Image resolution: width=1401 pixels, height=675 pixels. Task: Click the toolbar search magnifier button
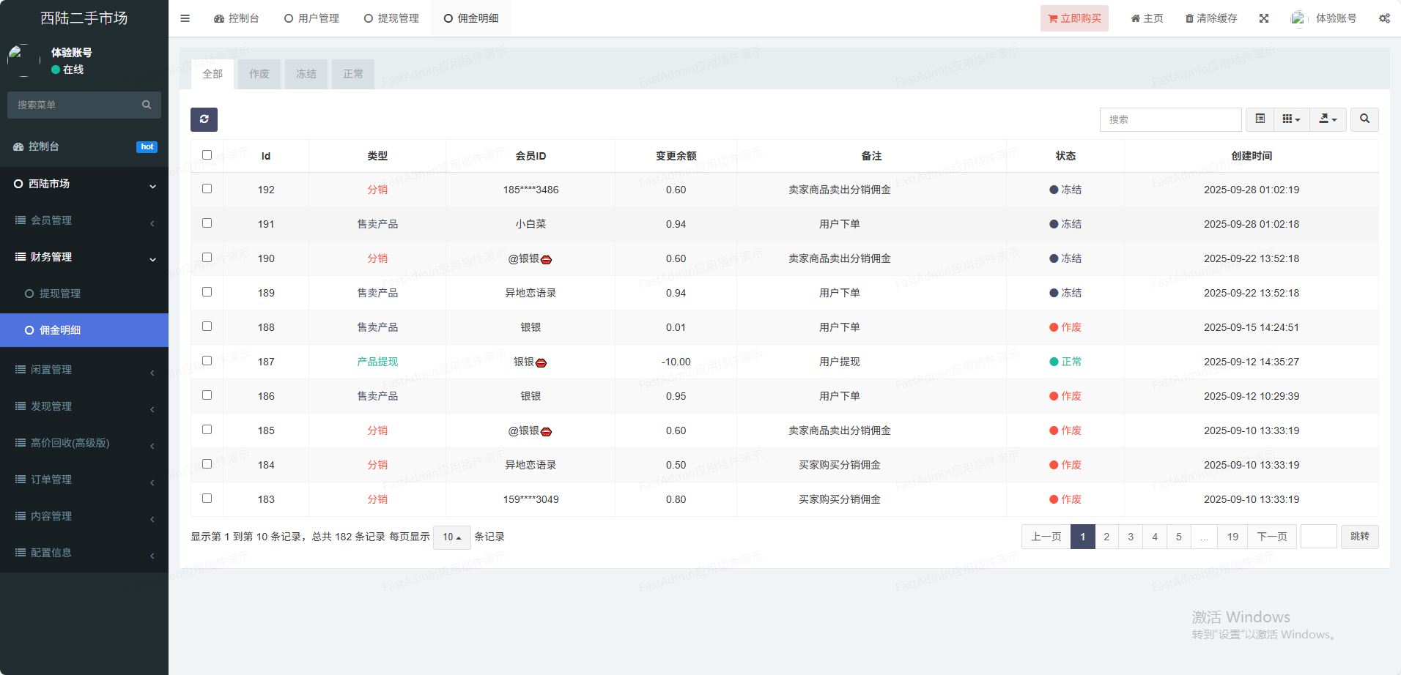coord(1364,119)
